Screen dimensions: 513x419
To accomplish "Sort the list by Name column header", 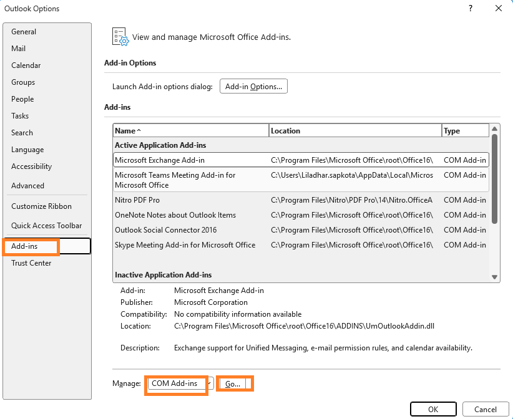I will click(191, 131).
